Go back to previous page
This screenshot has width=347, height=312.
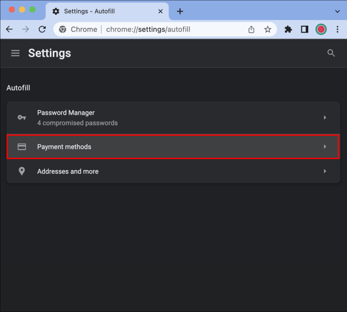[9, 29]
